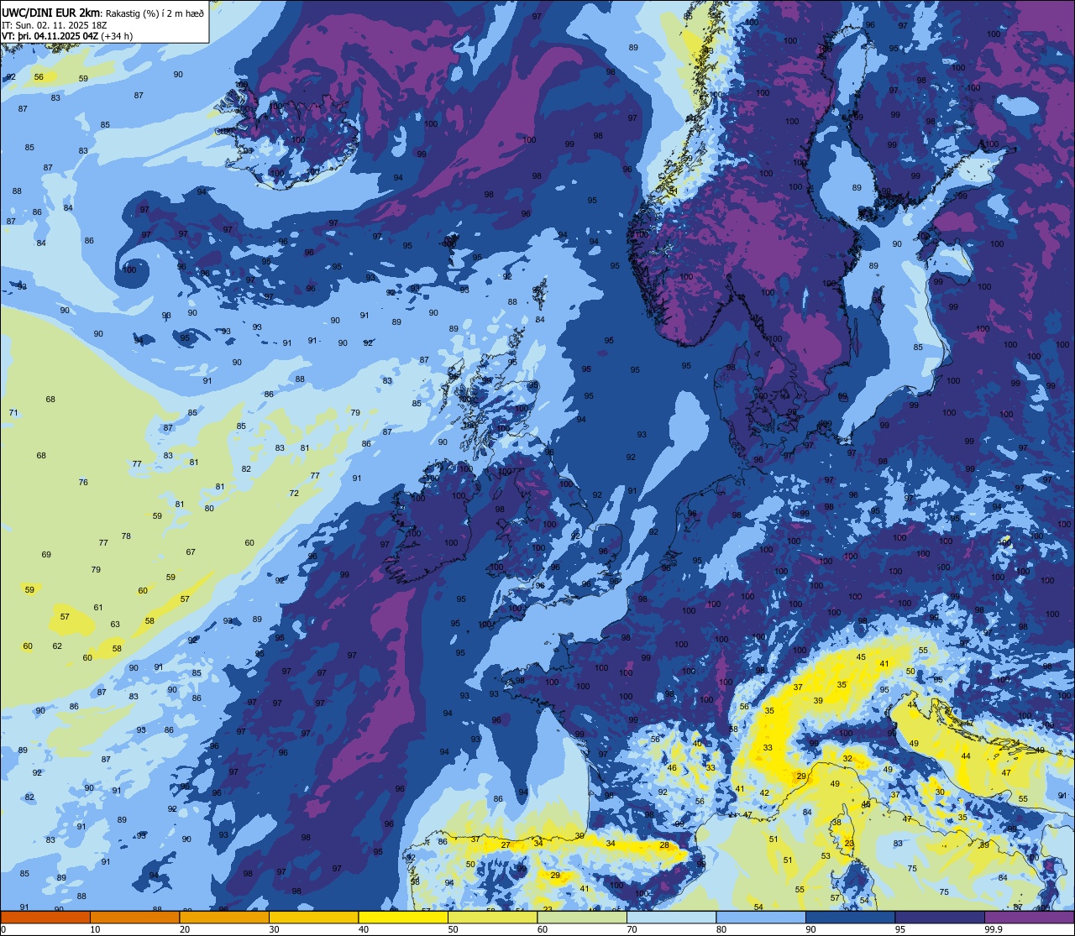1075x936 pixels.
Task: Click the "72" humidity value on the map
Action: pyautogui.click(x=294, y=493)
